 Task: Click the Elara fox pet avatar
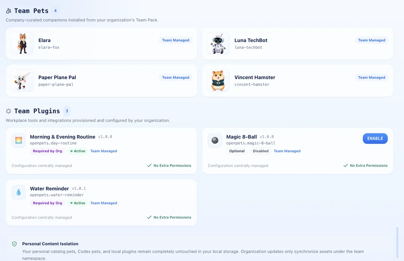tap(22, 43)
